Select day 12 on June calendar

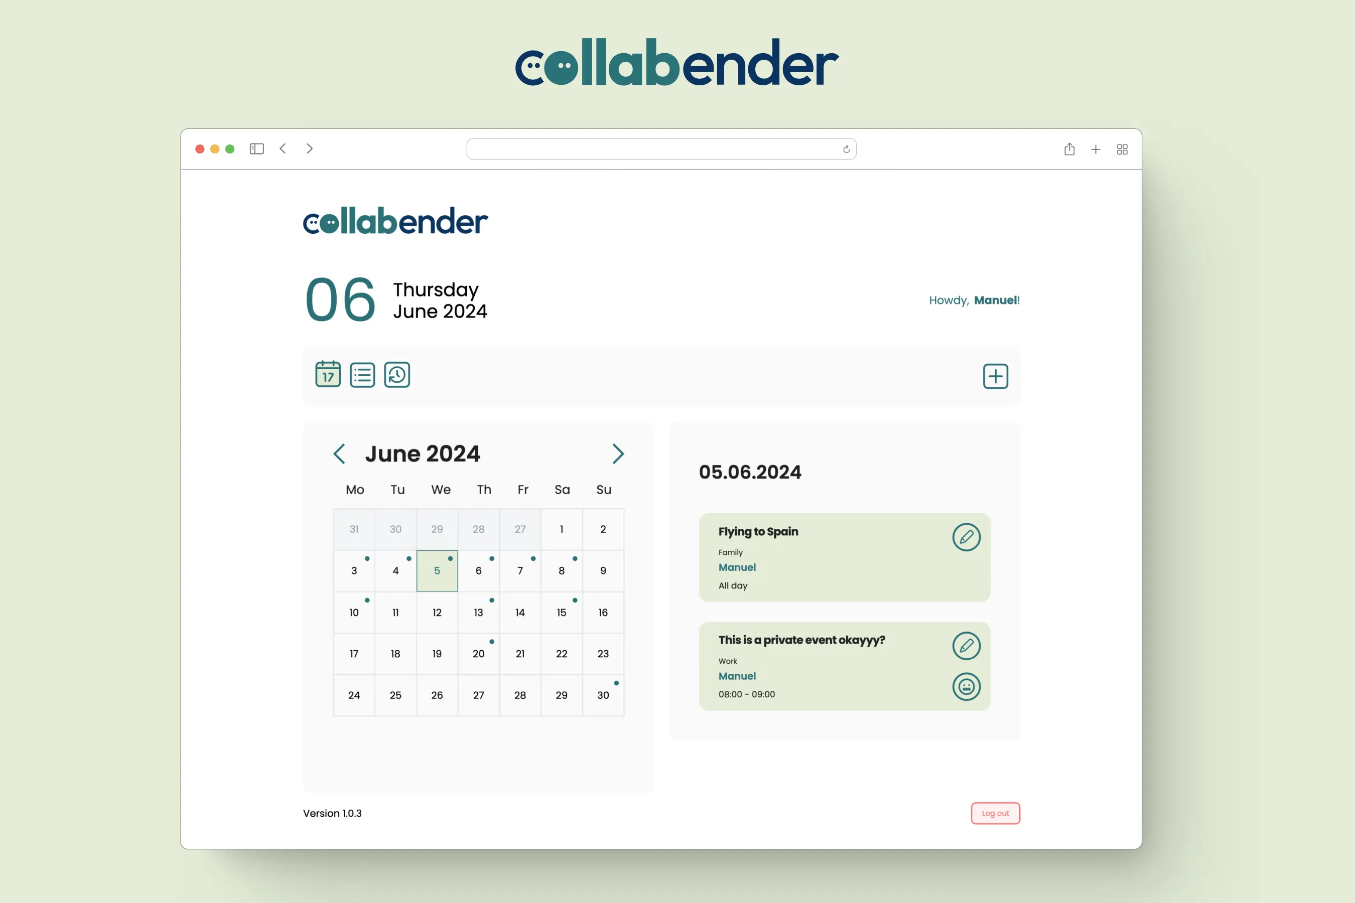[x=437, y=612]
